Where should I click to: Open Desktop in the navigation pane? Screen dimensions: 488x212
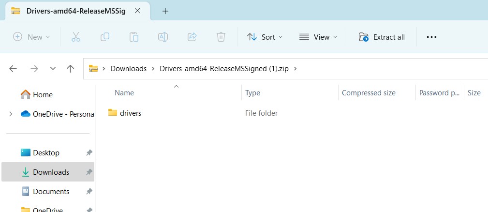coord(46,153)
